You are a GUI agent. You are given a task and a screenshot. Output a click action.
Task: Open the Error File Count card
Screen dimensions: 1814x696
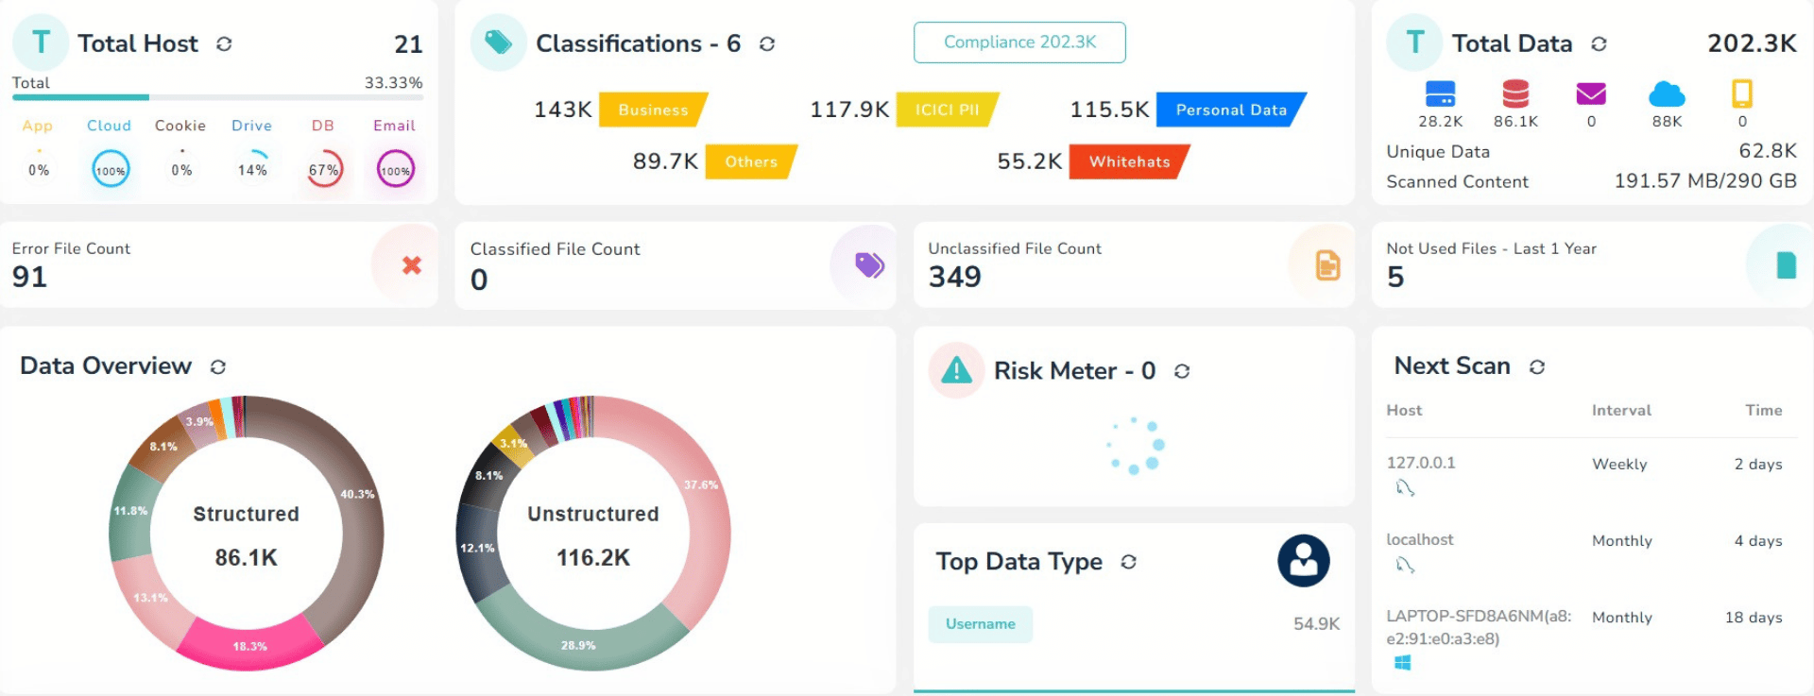(218, 264)
